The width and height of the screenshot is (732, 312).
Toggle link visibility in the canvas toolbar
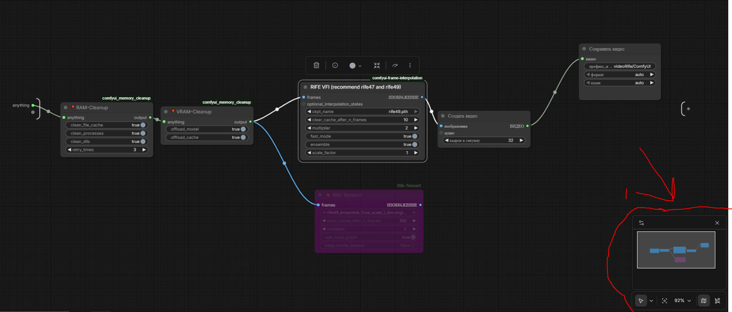click(x=717, y=301)
